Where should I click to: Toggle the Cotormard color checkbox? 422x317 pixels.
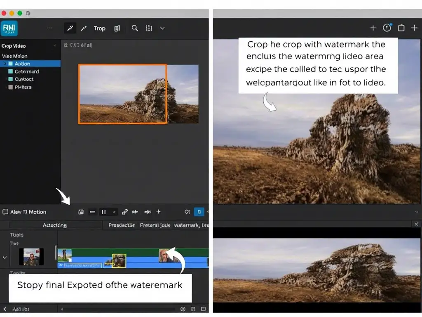pos(10,71)
